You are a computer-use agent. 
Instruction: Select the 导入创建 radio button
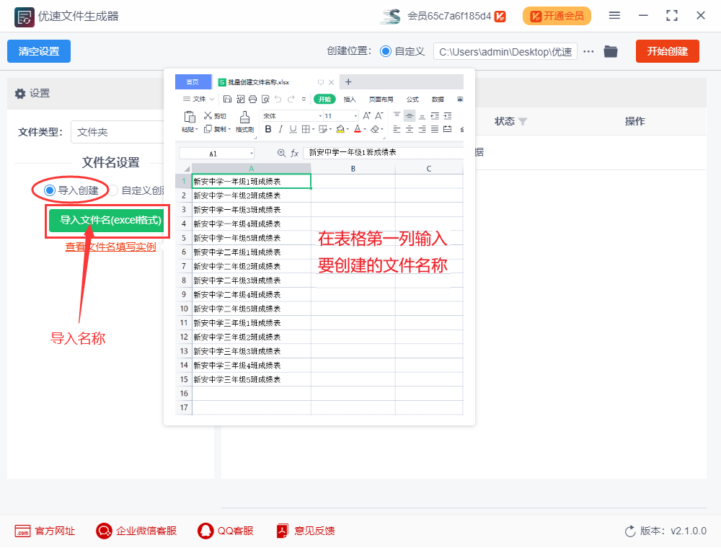[50, 190]
